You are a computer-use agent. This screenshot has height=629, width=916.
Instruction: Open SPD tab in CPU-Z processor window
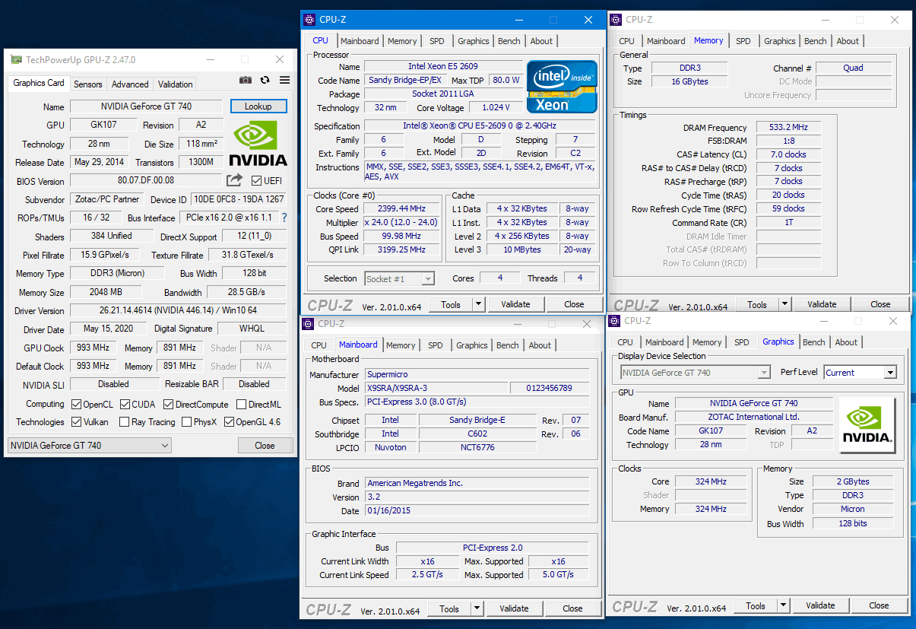pyautogui.click(x=437, y=41)
